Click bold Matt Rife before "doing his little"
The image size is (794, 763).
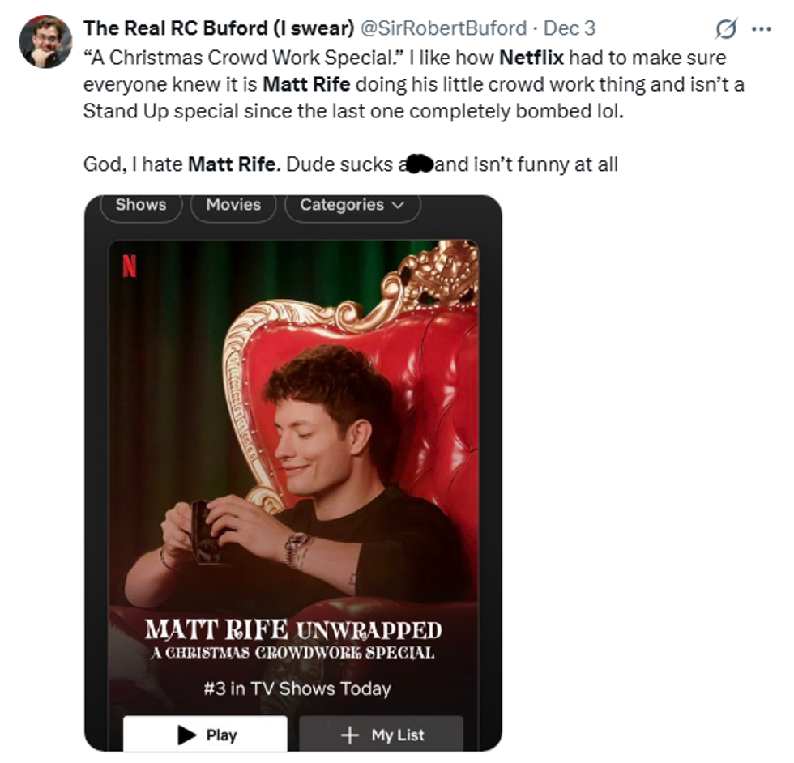pos(307,84)
